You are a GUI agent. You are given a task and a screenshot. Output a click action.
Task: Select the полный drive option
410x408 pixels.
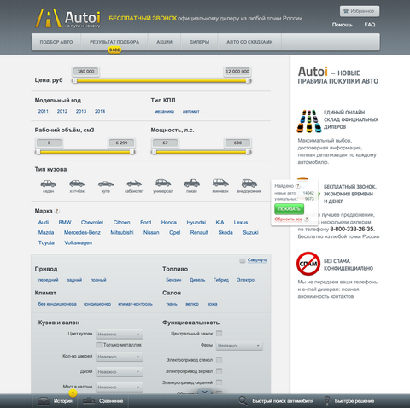tap(98, 280)
